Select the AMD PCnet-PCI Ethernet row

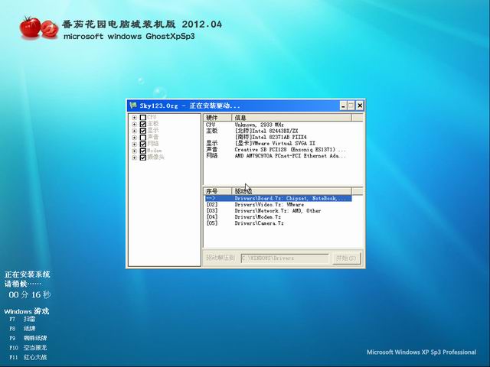click(x=278, y=156)
